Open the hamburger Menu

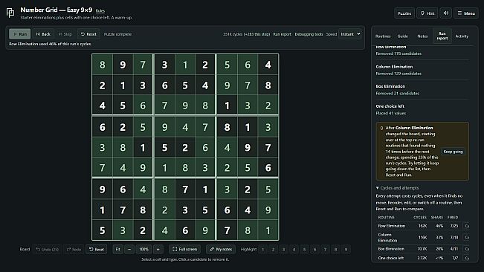pos(466,13)
